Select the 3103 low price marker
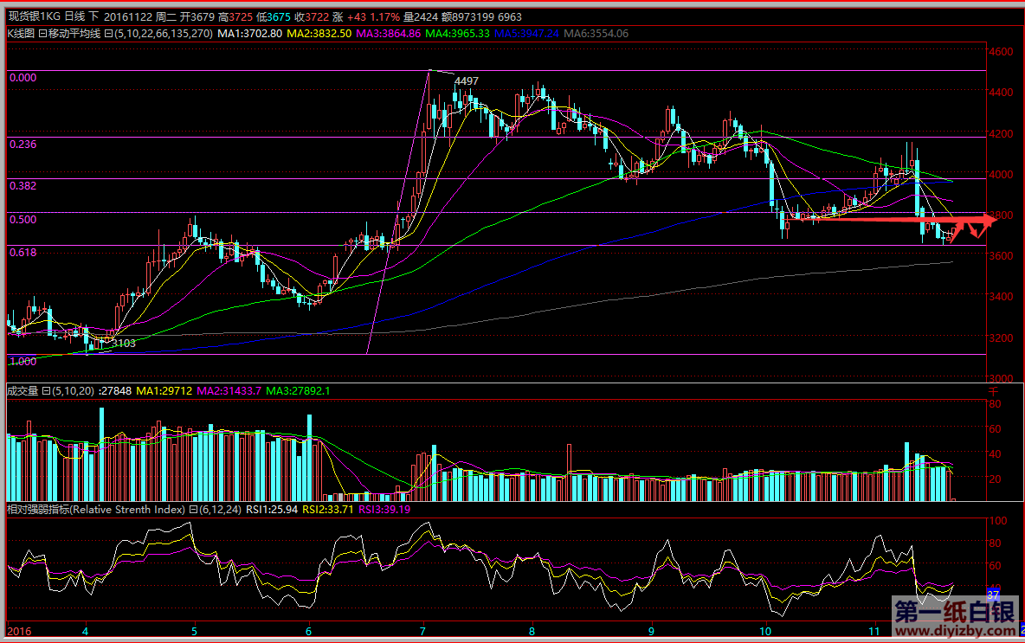This screenshot has height=643, width=1025. tap(124, 344)
